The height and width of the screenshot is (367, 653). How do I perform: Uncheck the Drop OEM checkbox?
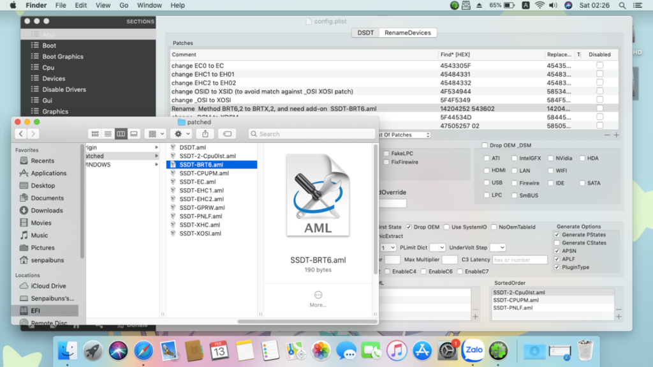(409, 227)
